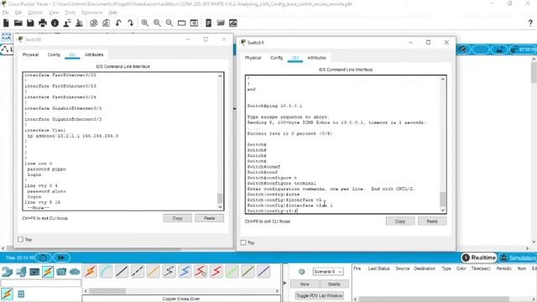This screenshot has width=537, height=302.
Task: Click Toggle PDU List Window button
Action: [x=319, y=295]
